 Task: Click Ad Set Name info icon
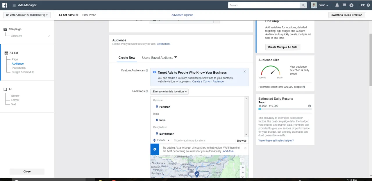pyautogui.click(x=77, y=15)
